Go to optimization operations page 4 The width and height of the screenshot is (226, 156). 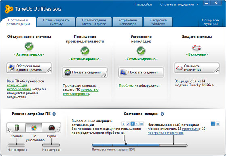[x=137, y=123]
